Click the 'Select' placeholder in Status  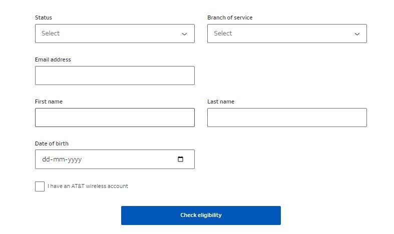pos(51,33)
